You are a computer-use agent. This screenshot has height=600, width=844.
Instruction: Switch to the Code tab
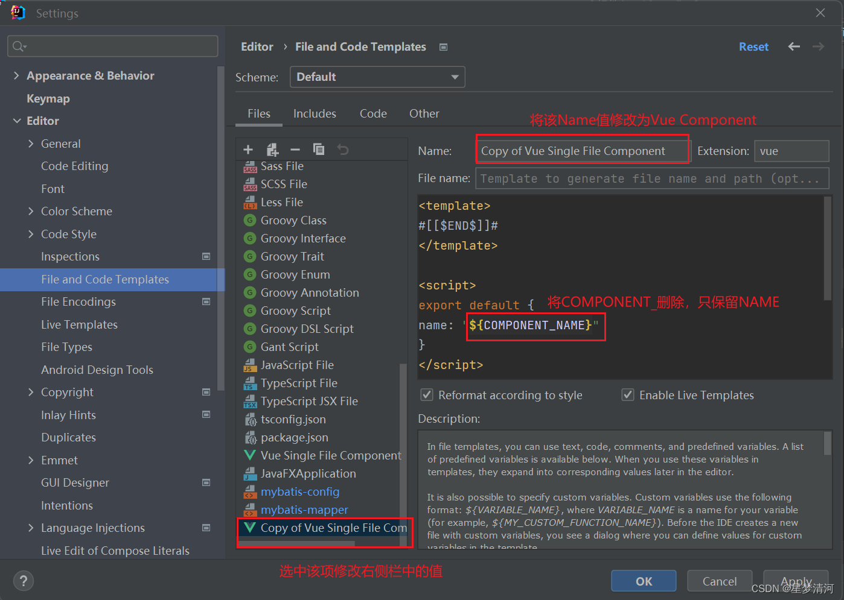point(373,113)
